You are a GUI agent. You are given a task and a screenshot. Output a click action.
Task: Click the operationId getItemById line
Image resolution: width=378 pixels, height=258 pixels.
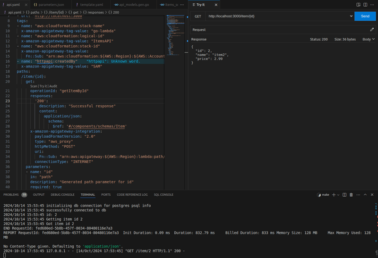point(60,91)
